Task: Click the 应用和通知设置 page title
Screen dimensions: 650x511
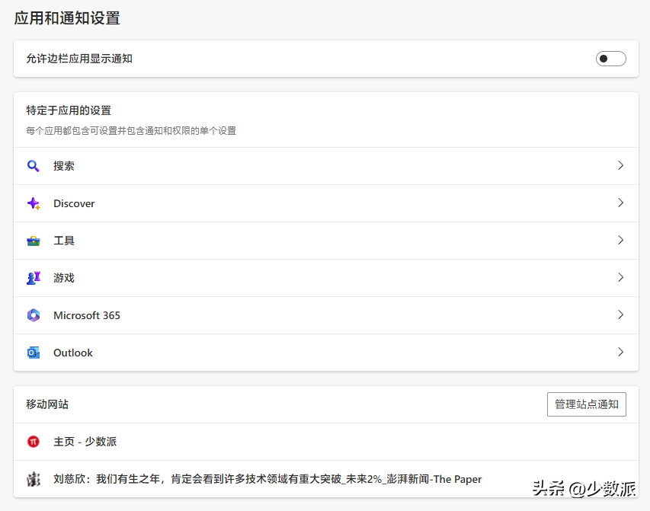Action: (67, 18)
